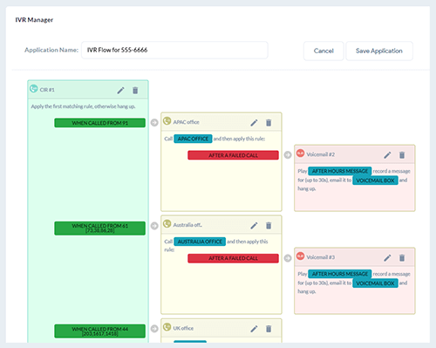Edit Voicemail #2 settings
The height and width of the screenshot is (348, 436).
click(387, 155)
